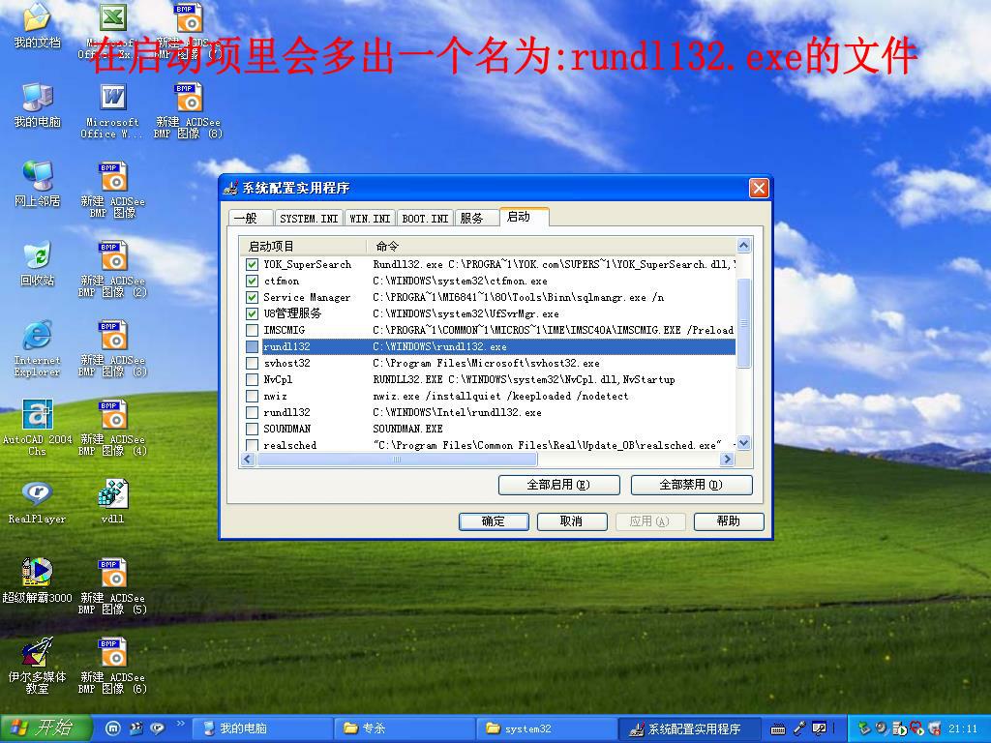Switch to 专杀 folder in taskbar
This screenshot has width=991, height=743.
coord(403,728)
